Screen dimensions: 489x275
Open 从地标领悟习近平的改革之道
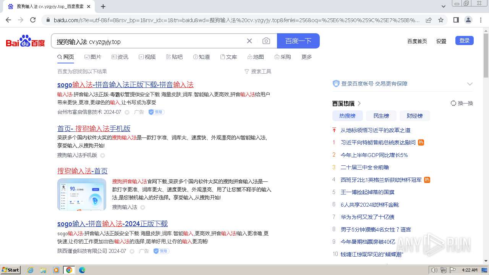[376, 130]
